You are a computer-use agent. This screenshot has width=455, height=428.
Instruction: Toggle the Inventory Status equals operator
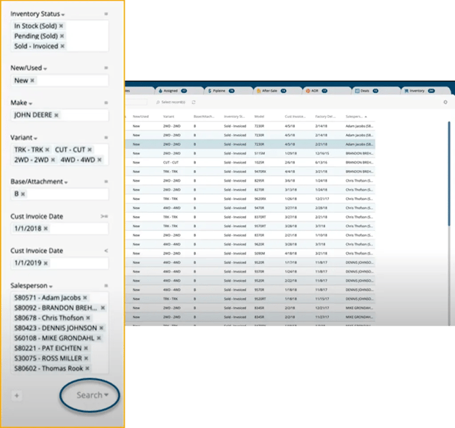click(106, 14)
